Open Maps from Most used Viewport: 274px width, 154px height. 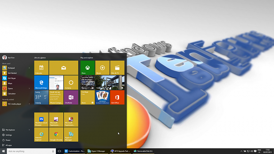[16, 83]
